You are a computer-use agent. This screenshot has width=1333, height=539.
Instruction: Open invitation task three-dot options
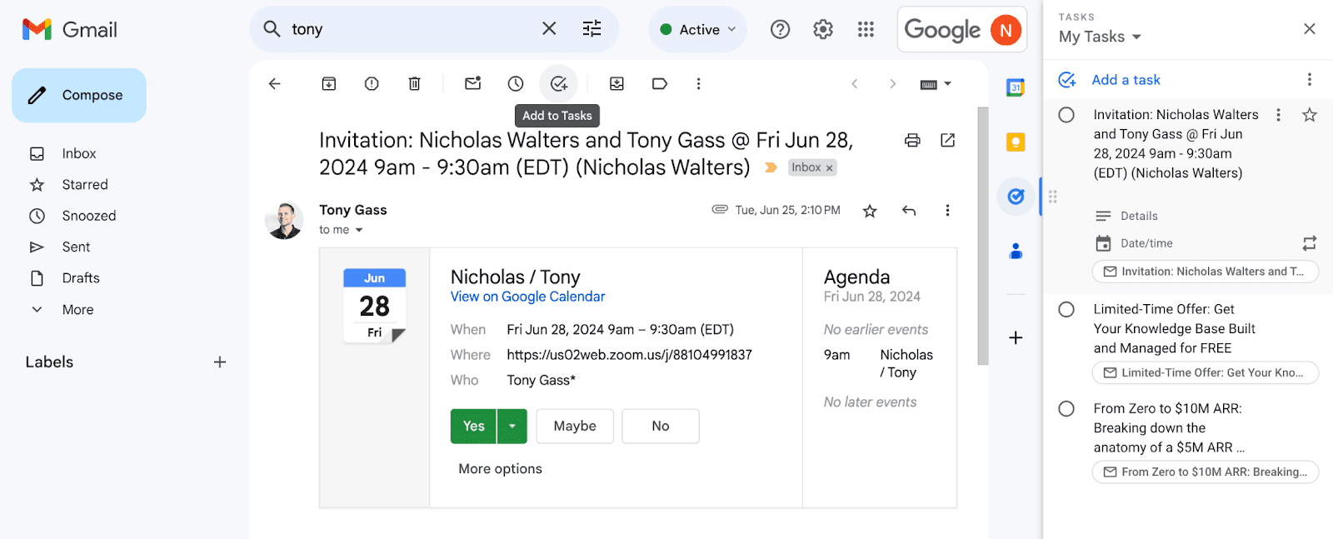coord(1278,115)
